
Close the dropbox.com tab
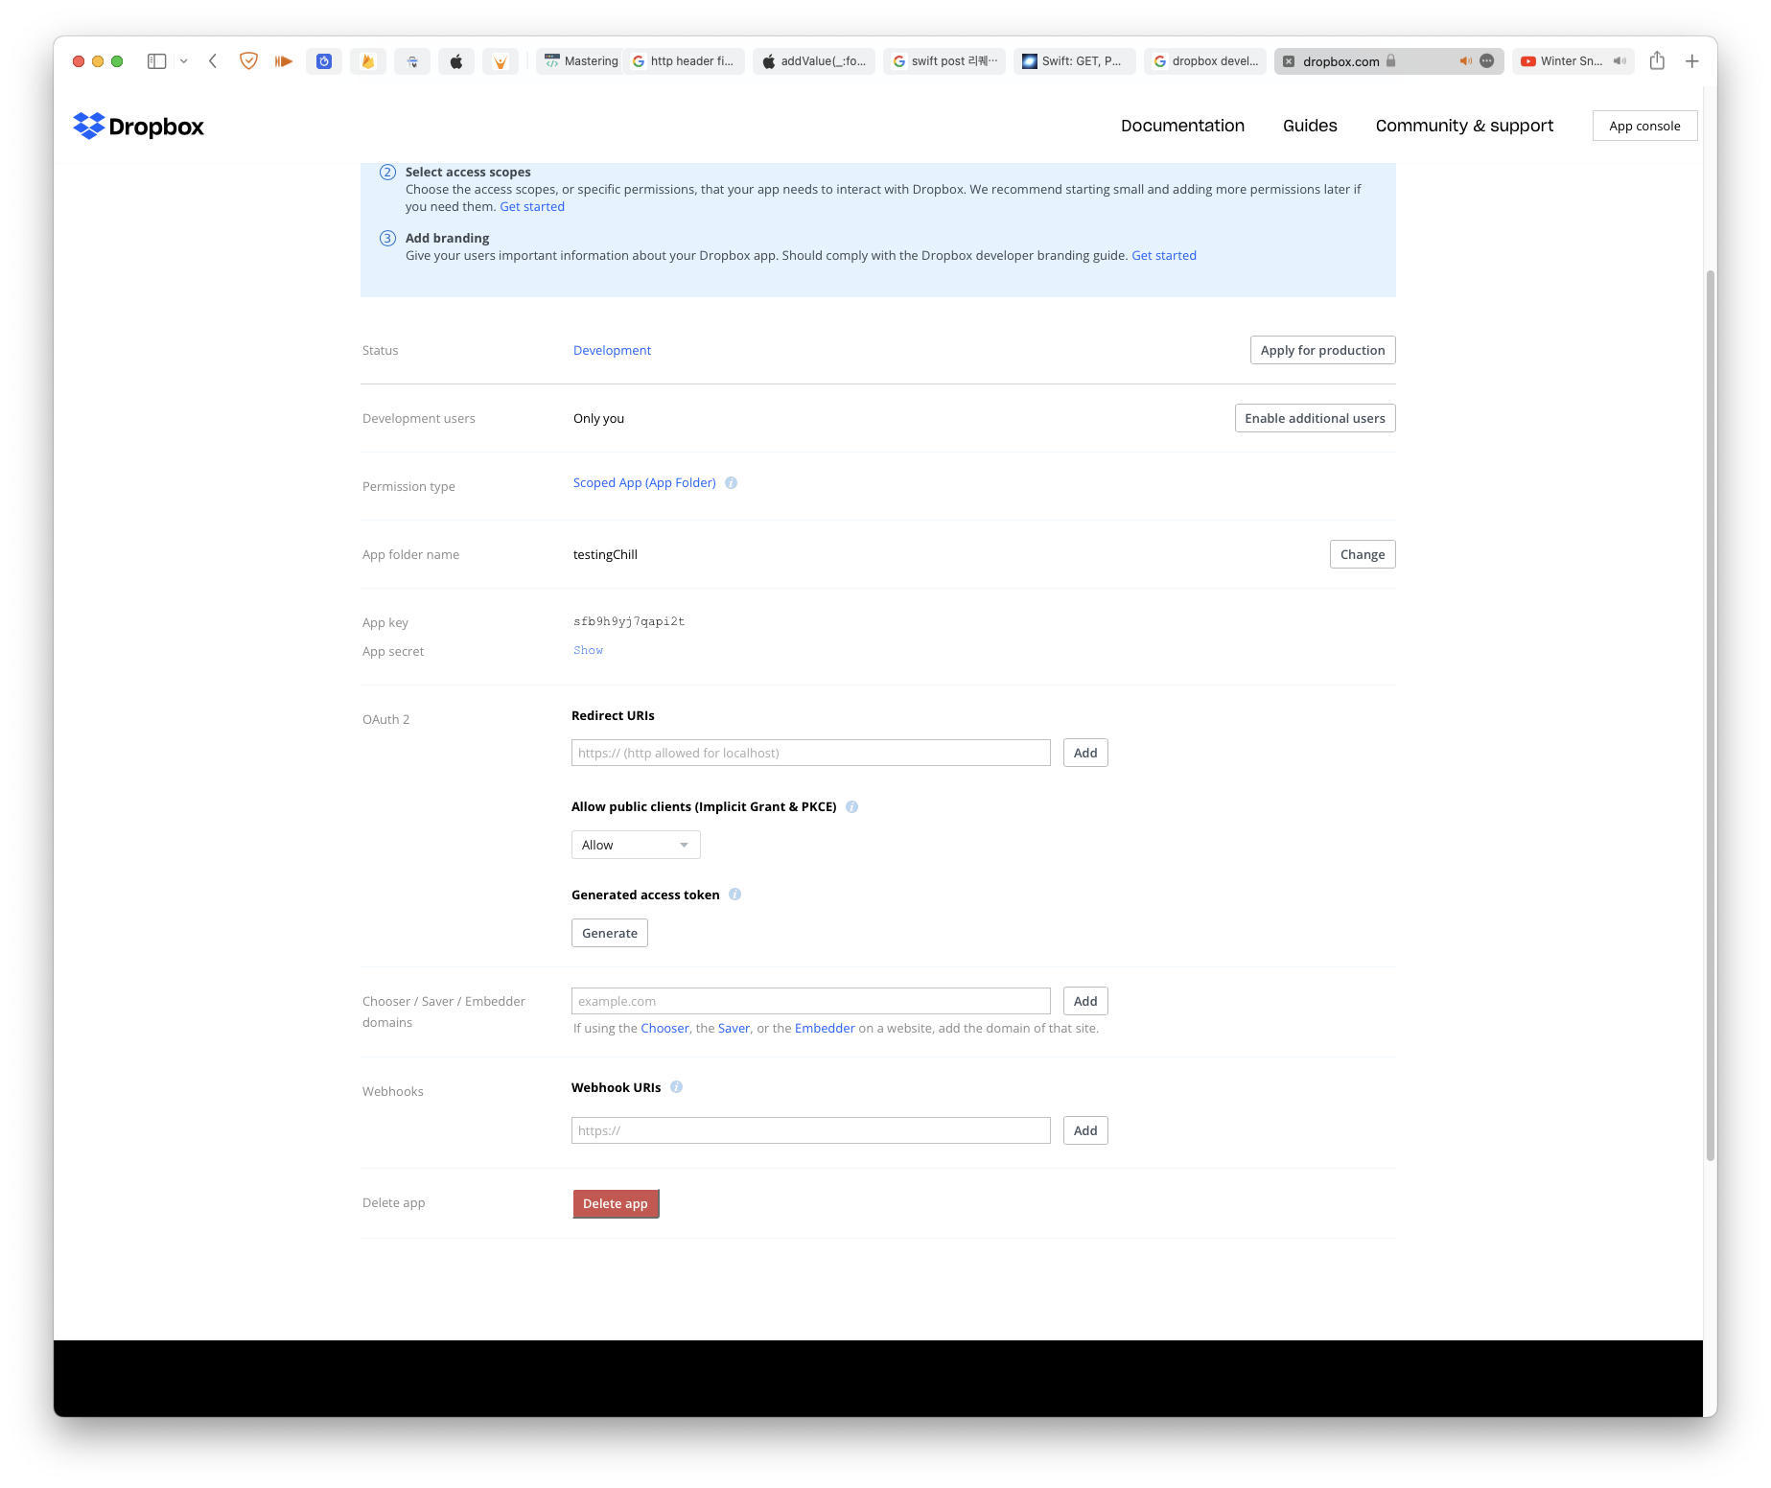click(1289, 61)
